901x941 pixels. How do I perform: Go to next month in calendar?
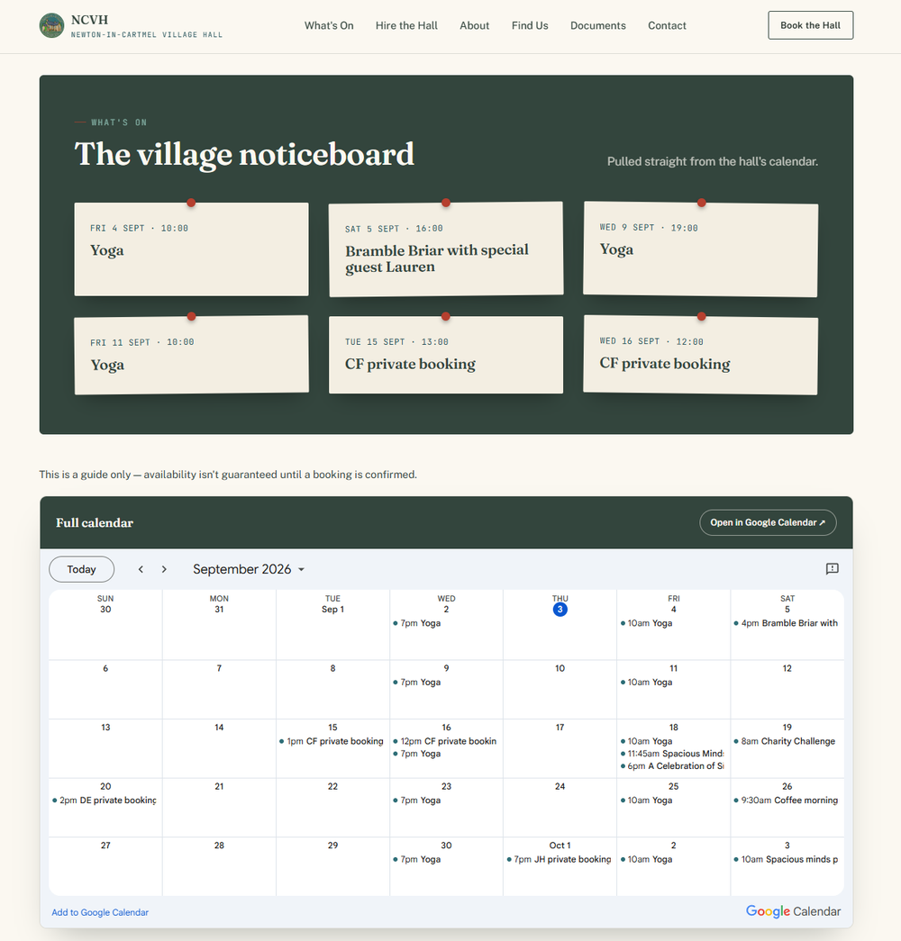click(x=164, y=569)
